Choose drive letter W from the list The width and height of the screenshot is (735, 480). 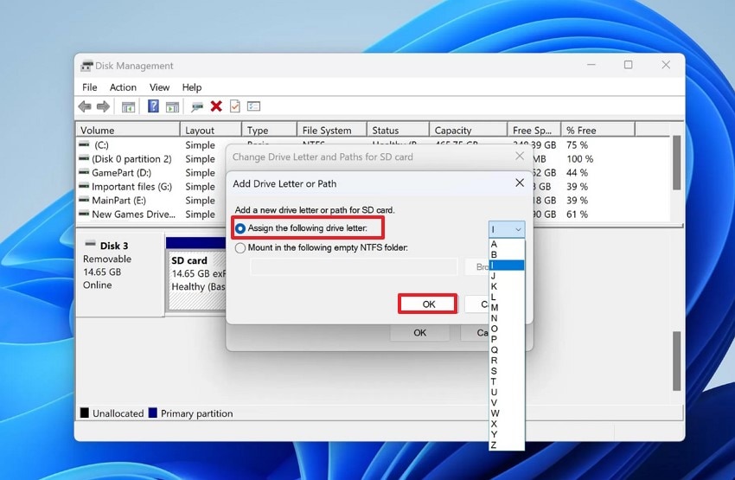(x=506, y=413)
